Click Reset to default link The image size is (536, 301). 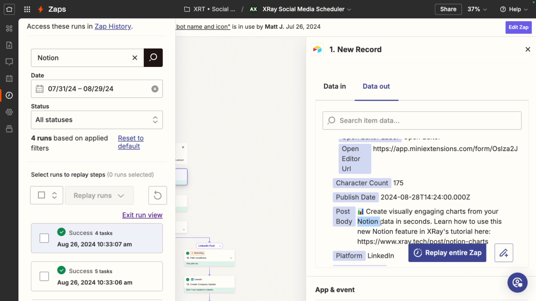pos(131,142)
